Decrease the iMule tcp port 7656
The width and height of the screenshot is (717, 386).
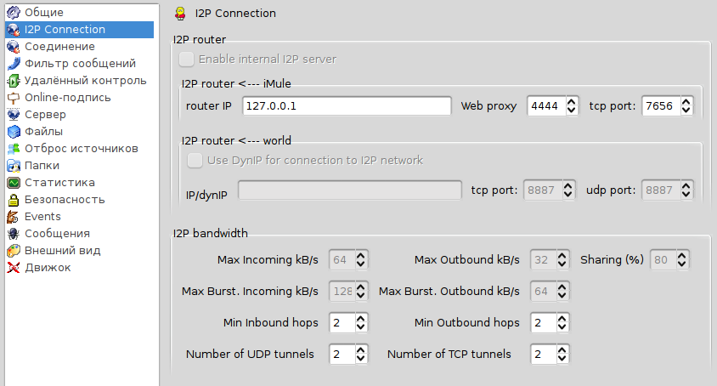point(686,111)
